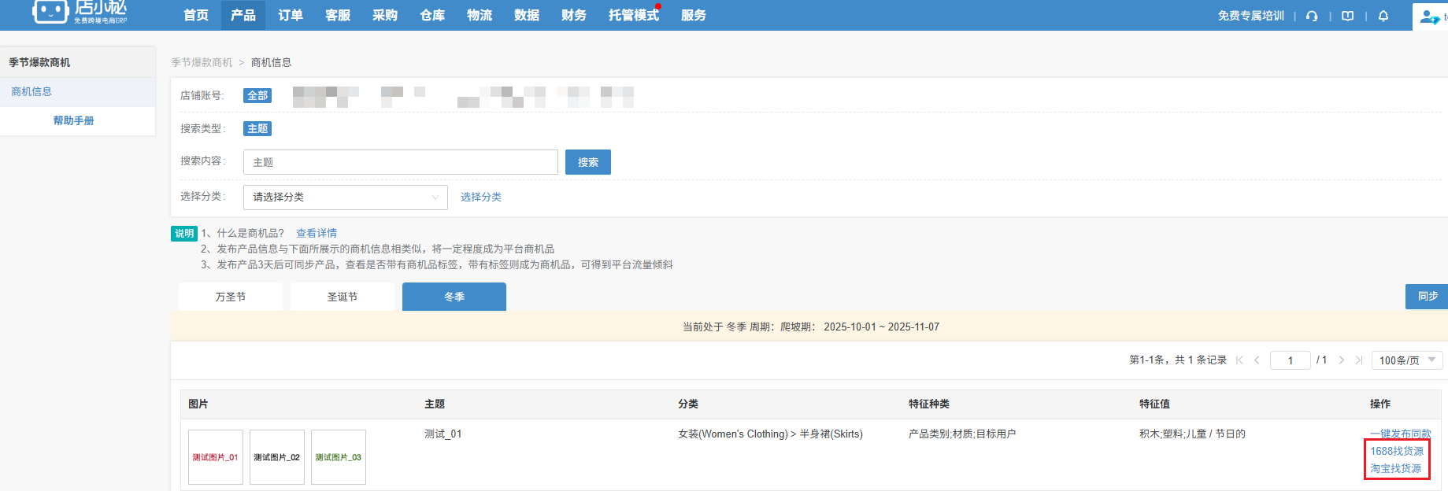The height and width of the screenshot is (491, 1448).
Task: Expand the 请选择分类 category dropdown
Action: [x=345, y=198]
